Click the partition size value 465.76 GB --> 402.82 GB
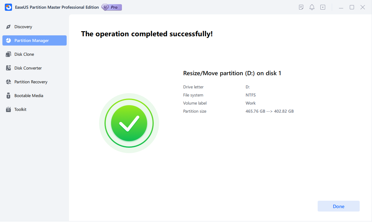Image resolution: width=372 pixels, height=222 pixels. pos(269,111)
